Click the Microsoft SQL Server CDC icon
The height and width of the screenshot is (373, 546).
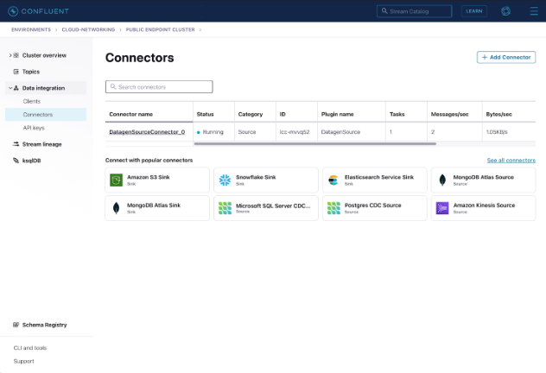225,208
